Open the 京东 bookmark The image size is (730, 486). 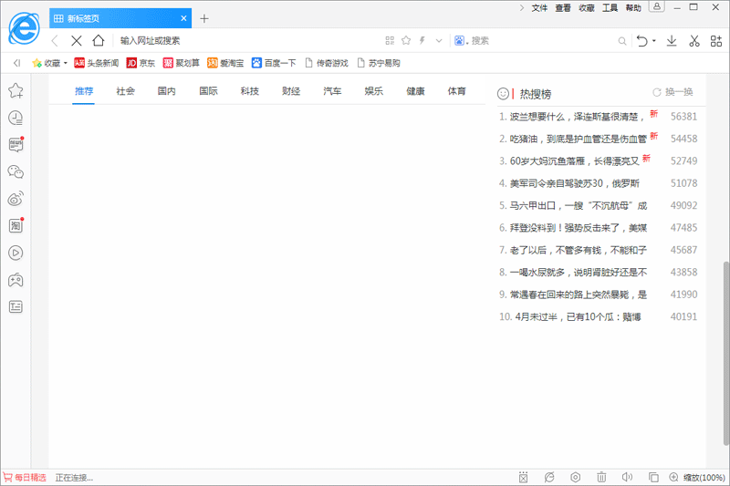(141, 63)
